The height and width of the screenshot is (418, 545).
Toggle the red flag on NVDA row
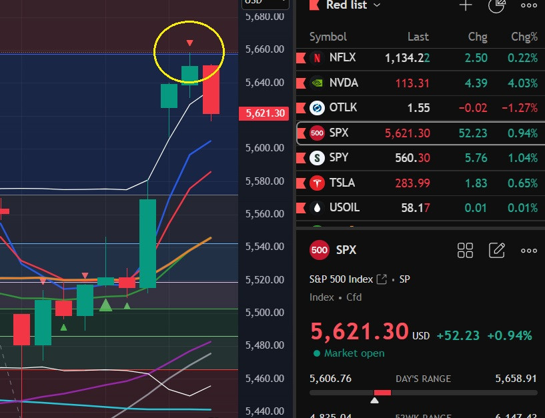301,83
